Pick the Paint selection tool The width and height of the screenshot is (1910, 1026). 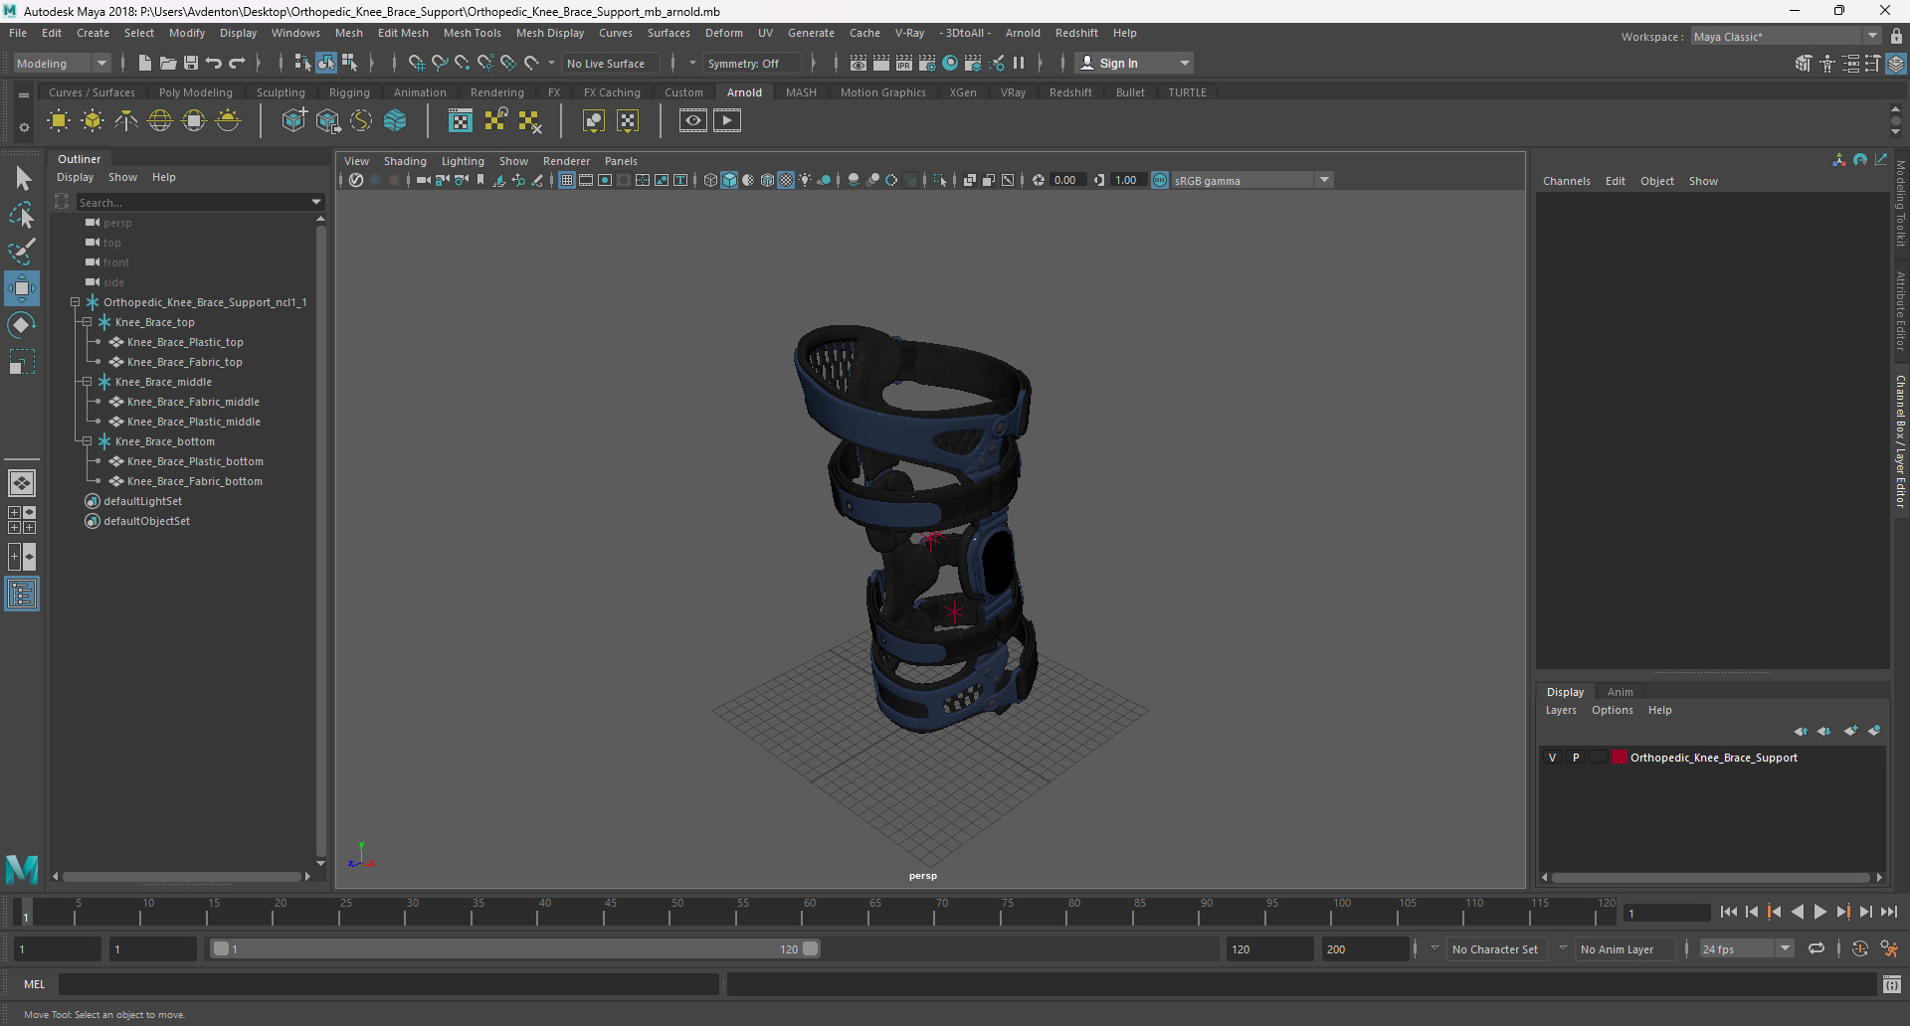(22, 251)
